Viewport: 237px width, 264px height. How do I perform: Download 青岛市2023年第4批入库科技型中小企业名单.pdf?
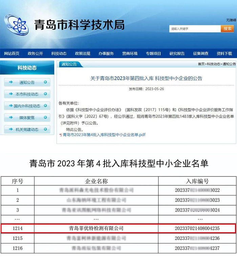click(x=104, y=135)
